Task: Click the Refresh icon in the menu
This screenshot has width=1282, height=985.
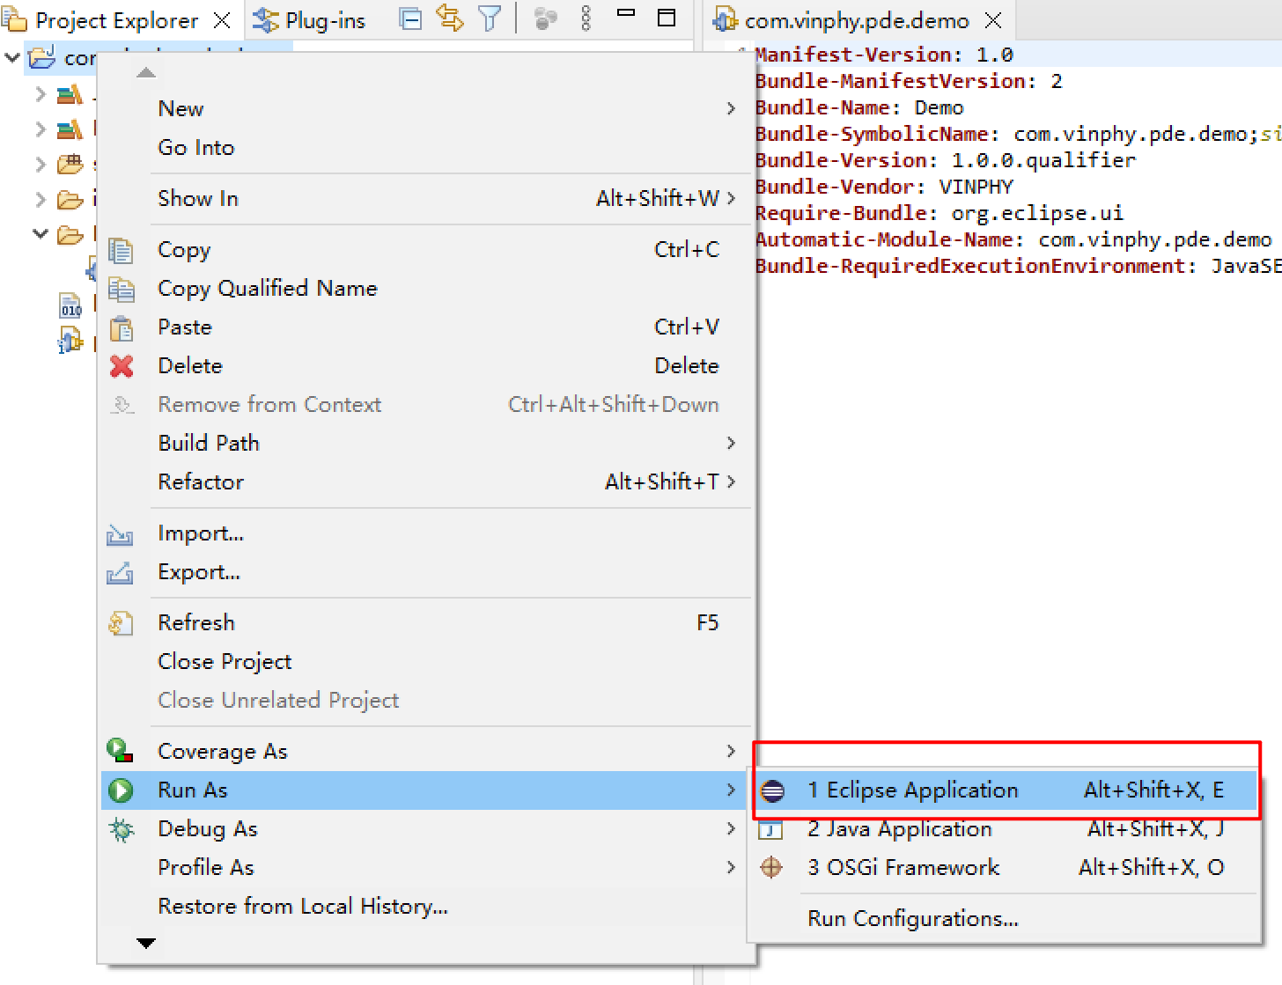Action: click(x=120, y=623)
